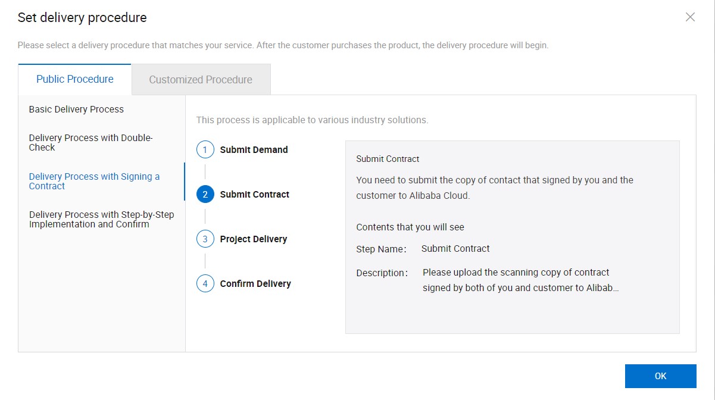This screenshot has height=400, width=715.
Task: Click the Submit Contract description panel
Action: click(512, 236)
